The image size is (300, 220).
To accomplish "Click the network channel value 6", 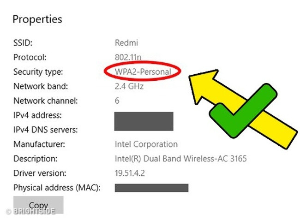I will tap(117, 101).
